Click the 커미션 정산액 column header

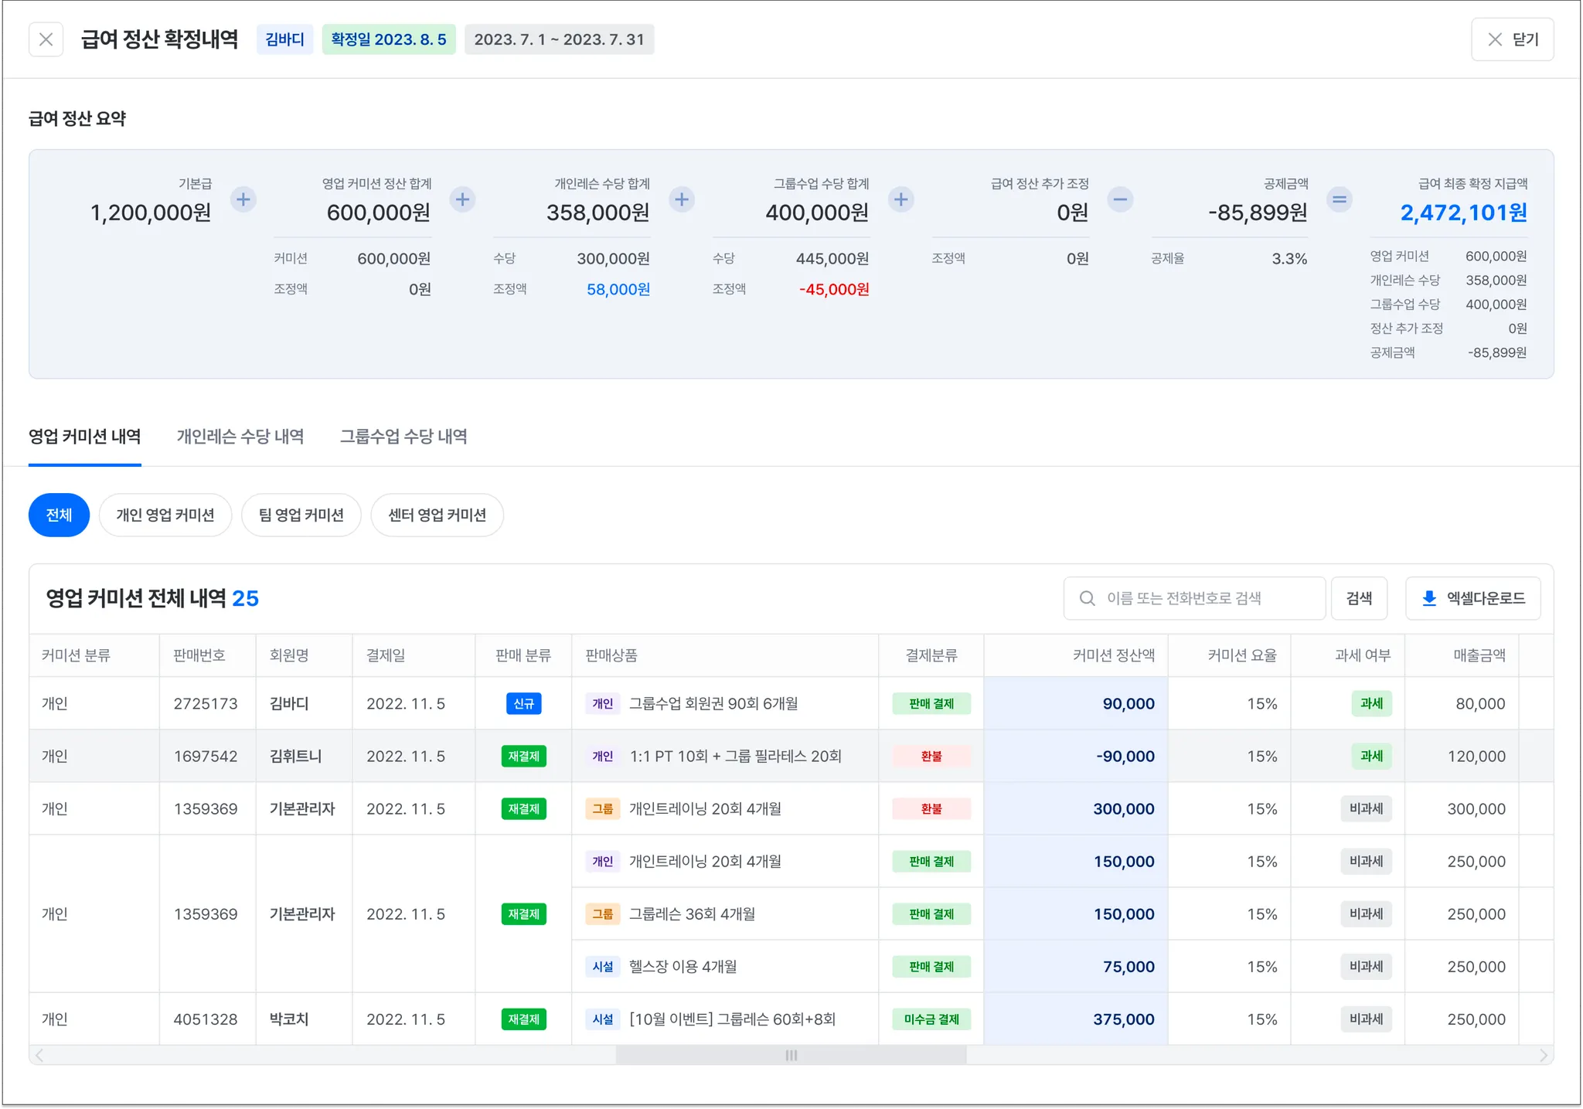coord(1113,655)
